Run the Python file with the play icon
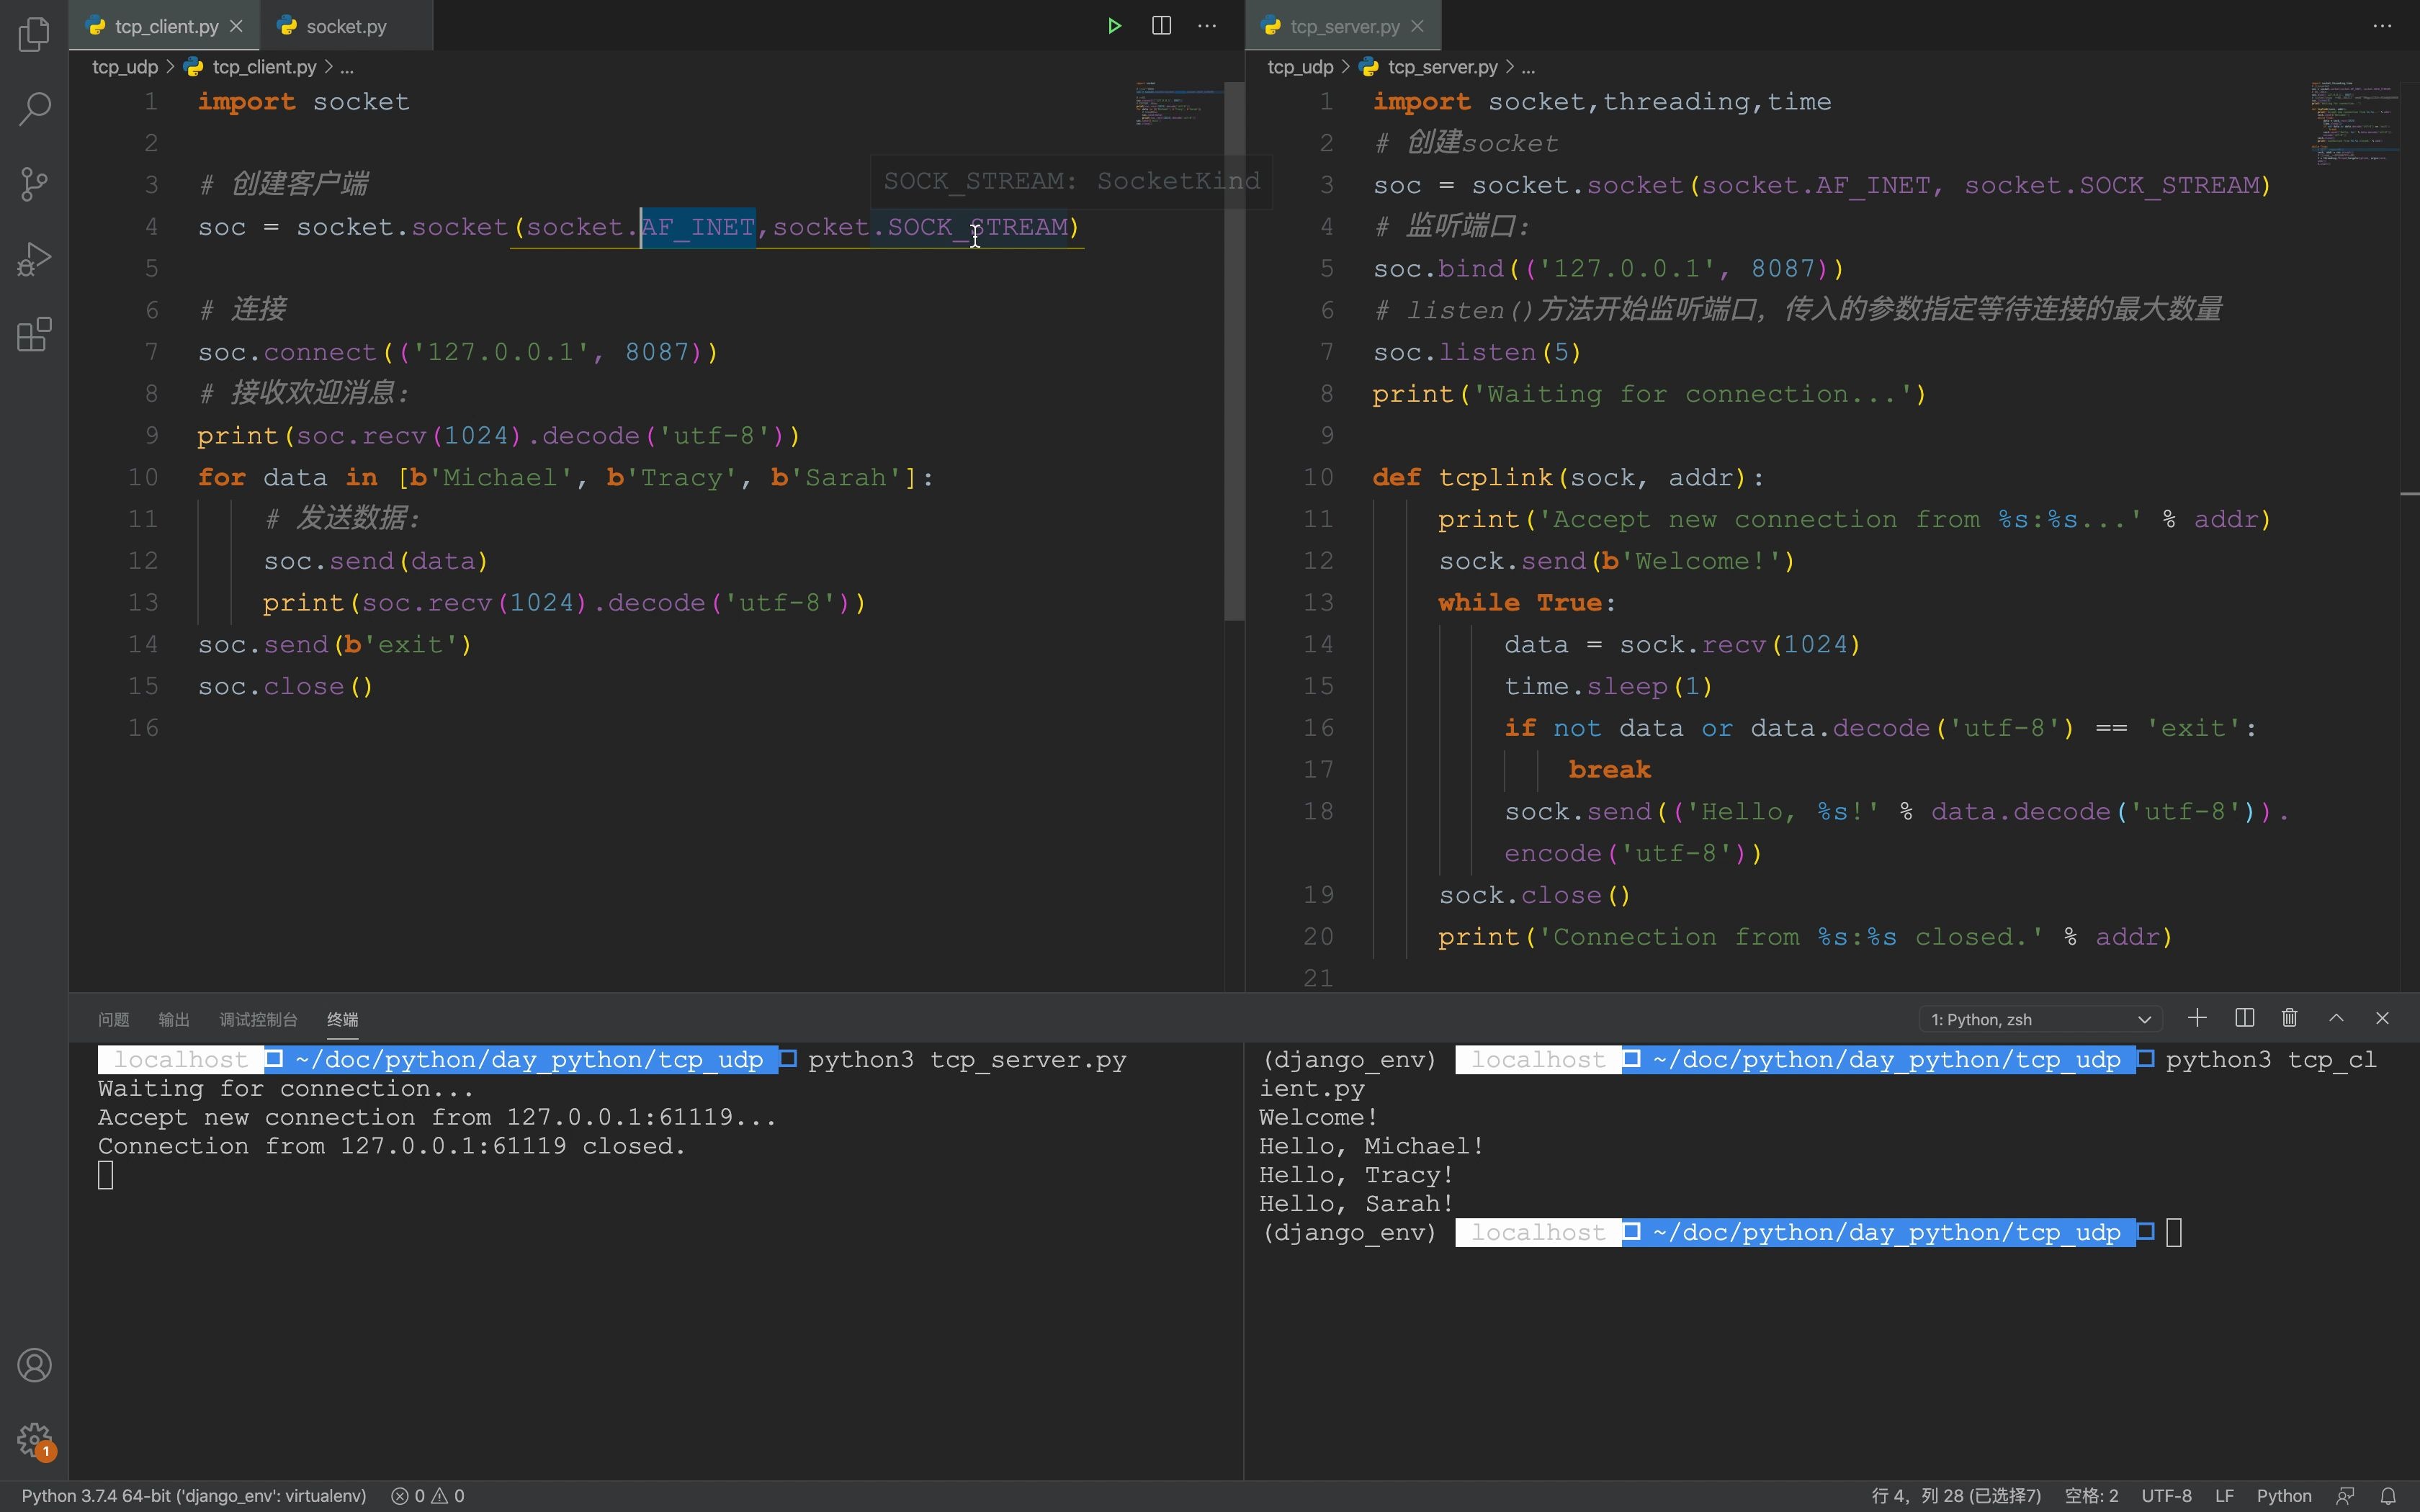Viewport: 2420px width, 1512px height. 1114,26
